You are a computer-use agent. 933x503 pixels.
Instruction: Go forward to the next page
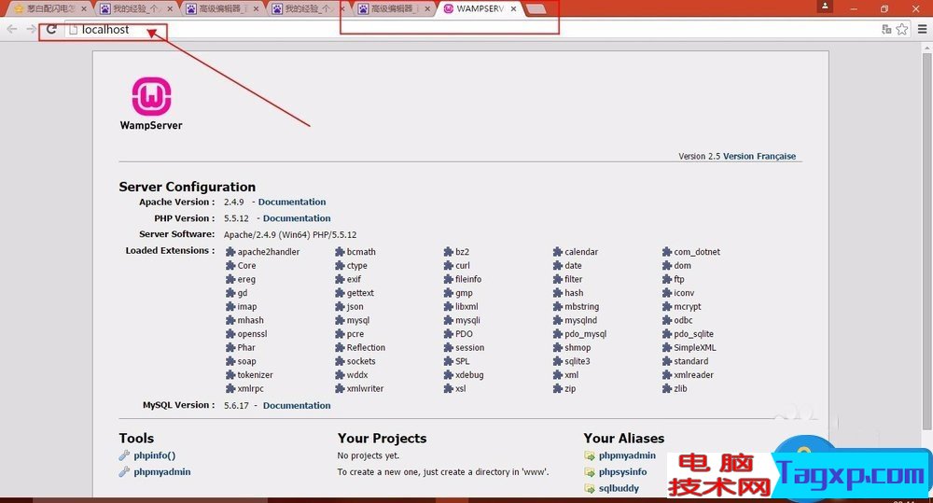coord(32,29)
